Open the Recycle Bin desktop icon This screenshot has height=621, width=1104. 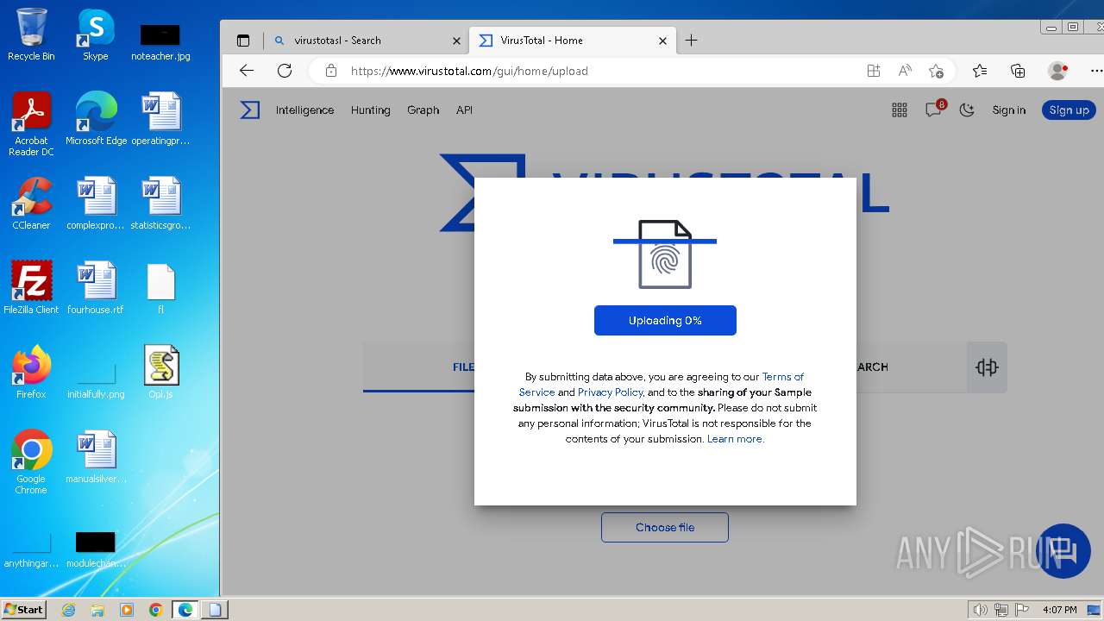pyautogui.click(x=31, y=34)
